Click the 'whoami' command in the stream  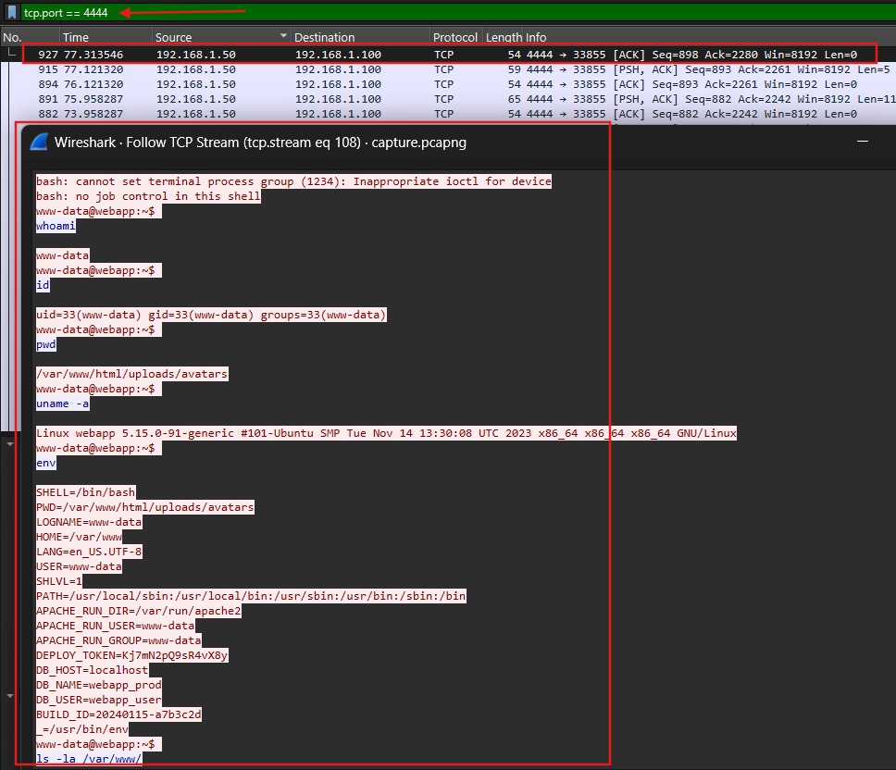[56, 226]
